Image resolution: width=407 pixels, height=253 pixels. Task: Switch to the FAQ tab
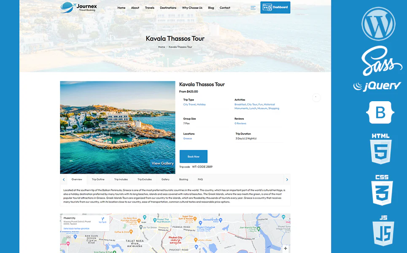tap(200, 179)
